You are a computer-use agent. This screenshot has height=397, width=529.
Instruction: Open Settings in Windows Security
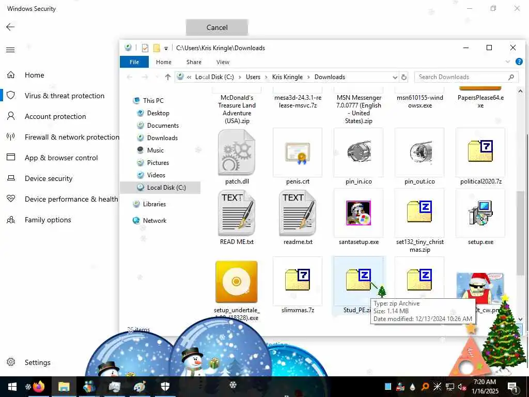(x=37, y=362)
